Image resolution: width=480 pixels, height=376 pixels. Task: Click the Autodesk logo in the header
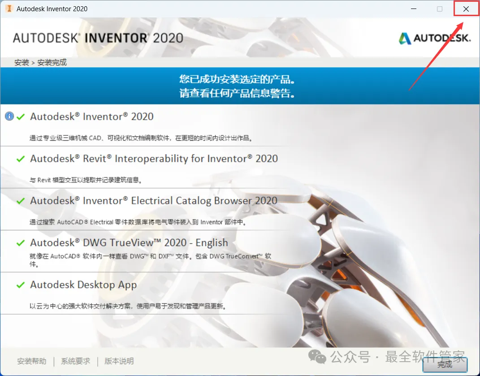[434, 38]
